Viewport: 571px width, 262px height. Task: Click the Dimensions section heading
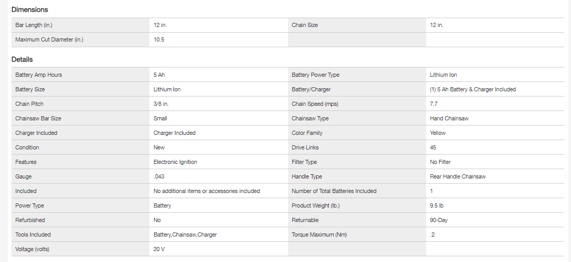(30, 10)
